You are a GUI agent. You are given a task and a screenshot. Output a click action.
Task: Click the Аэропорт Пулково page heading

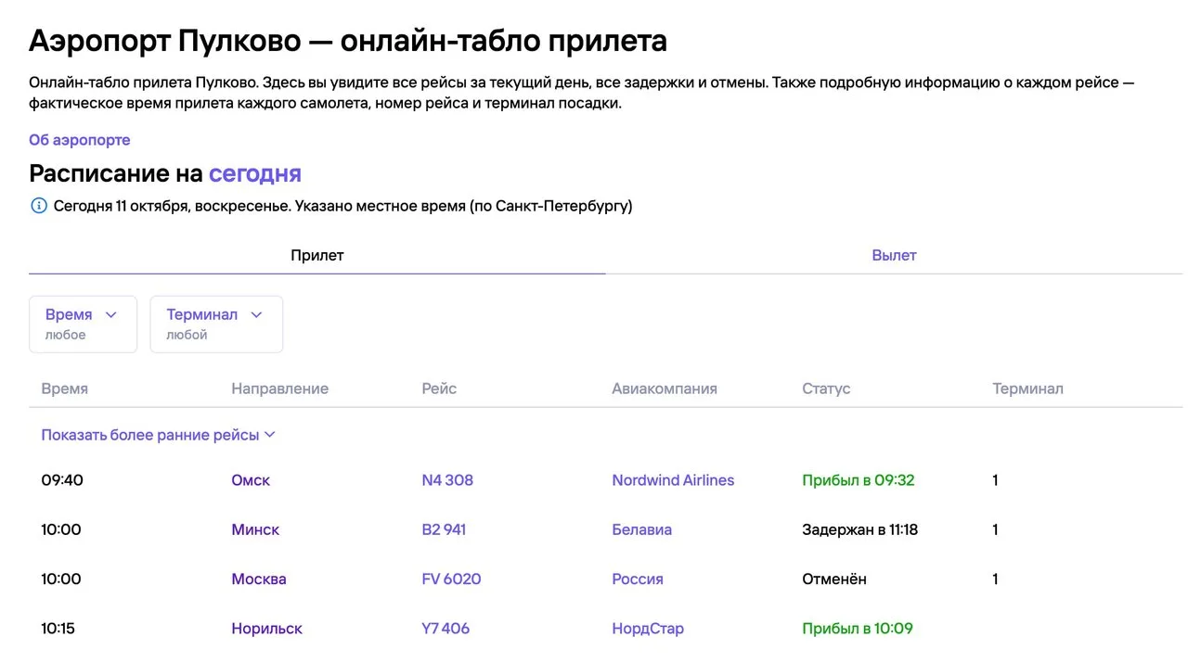(348, 41)
